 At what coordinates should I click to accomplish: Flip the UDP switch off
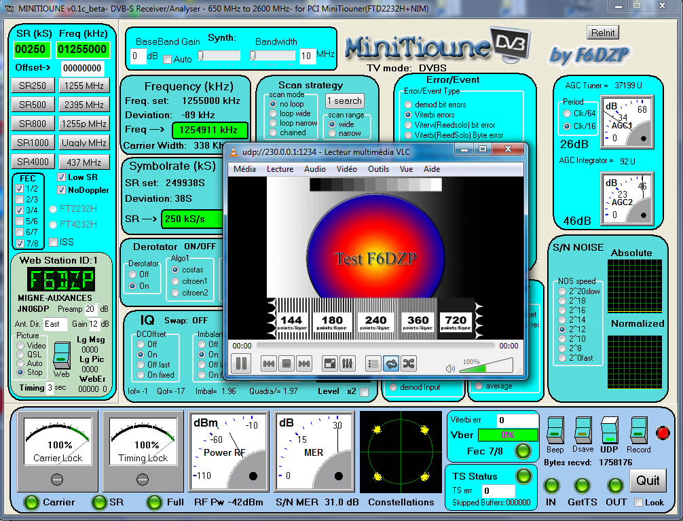610,431
